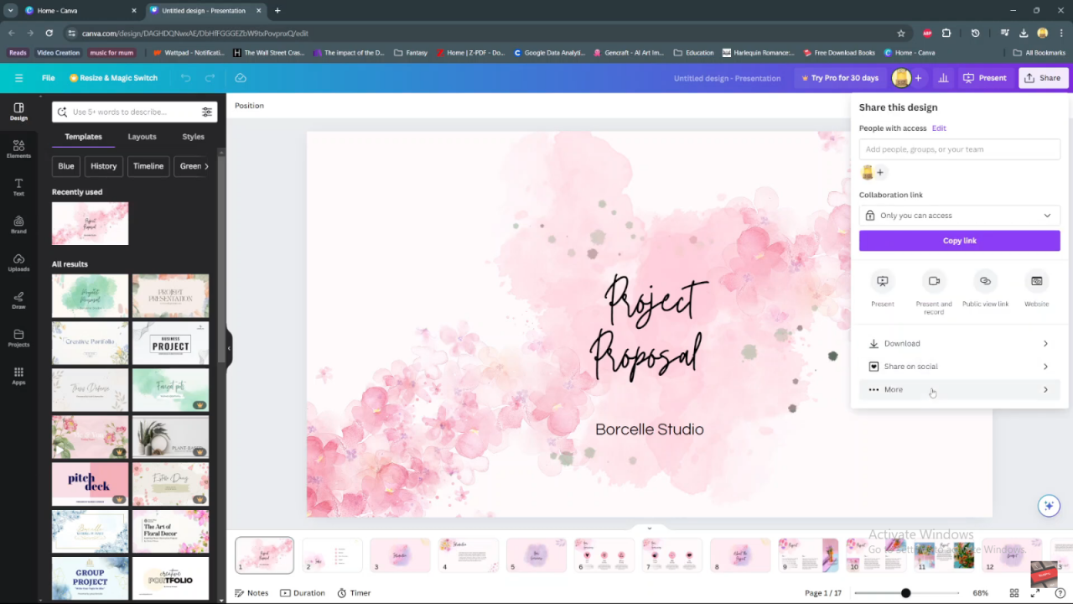The width and height of the screenshot is (1073, 604).
Task: Select the Text tool in the sidebar
Action: click(x=18, y=187)
